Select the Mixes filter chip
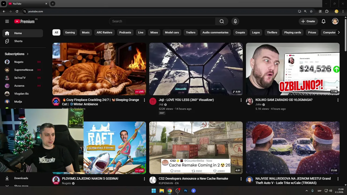The image size is (347, 195). pyautogui.click(x=154, y=32)
